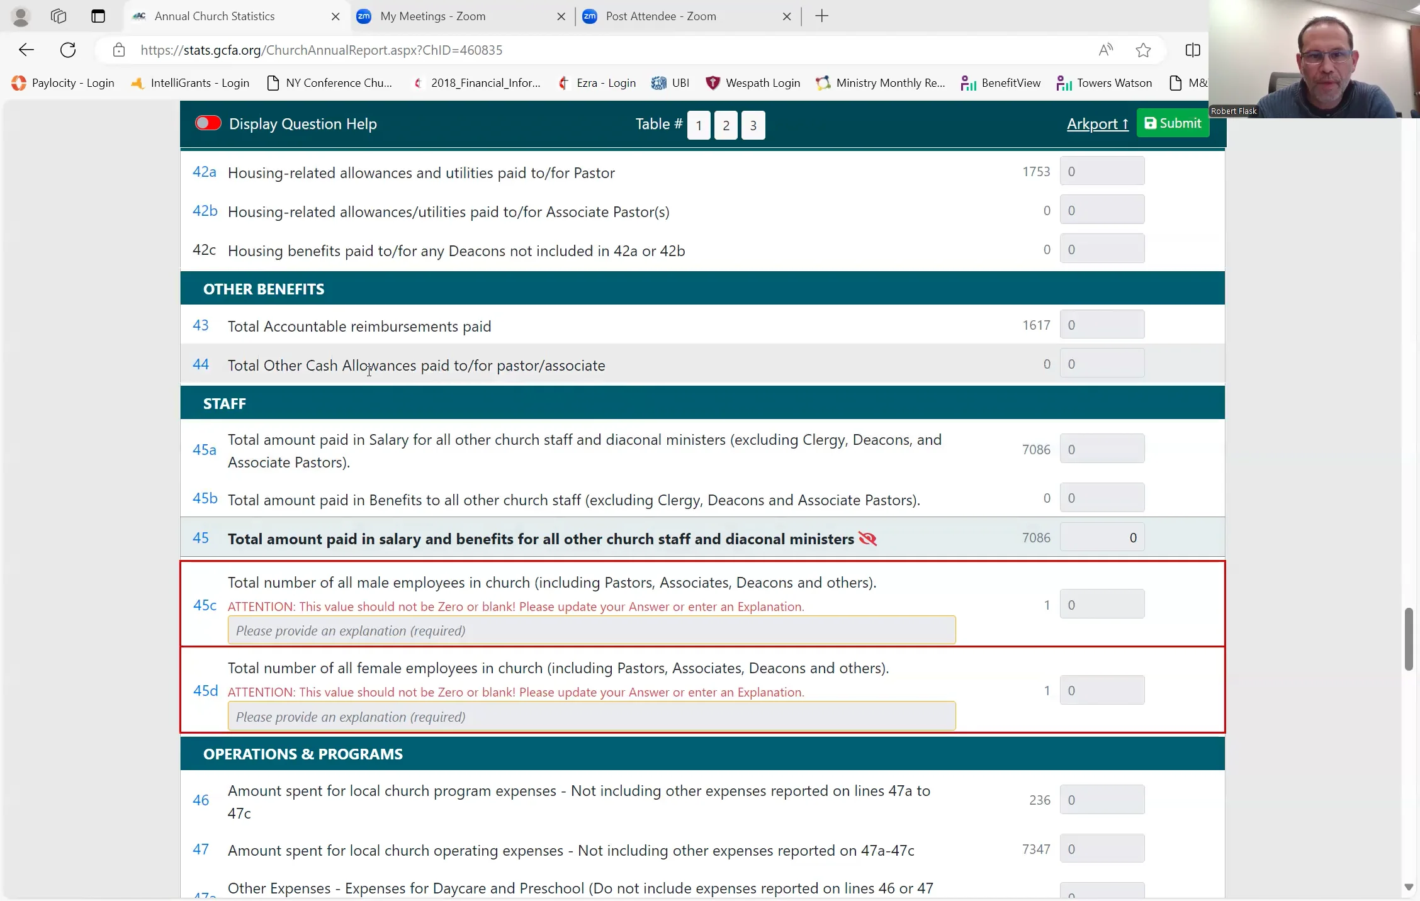Click the address bar URL

[x=321, y=50]
